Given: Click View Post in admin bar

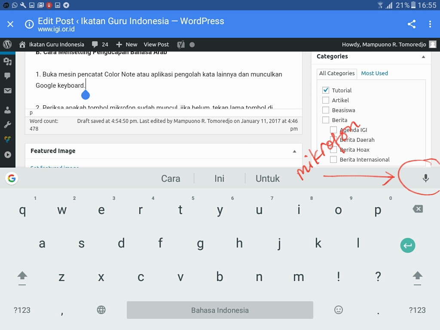Looking at the screenshot, I should pos(156,44).
